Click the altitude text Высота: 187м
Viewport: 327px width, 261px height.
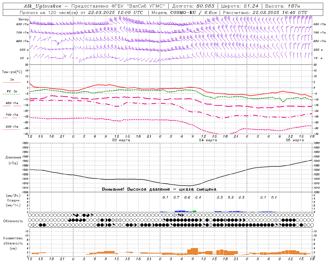tap(283, 6)
